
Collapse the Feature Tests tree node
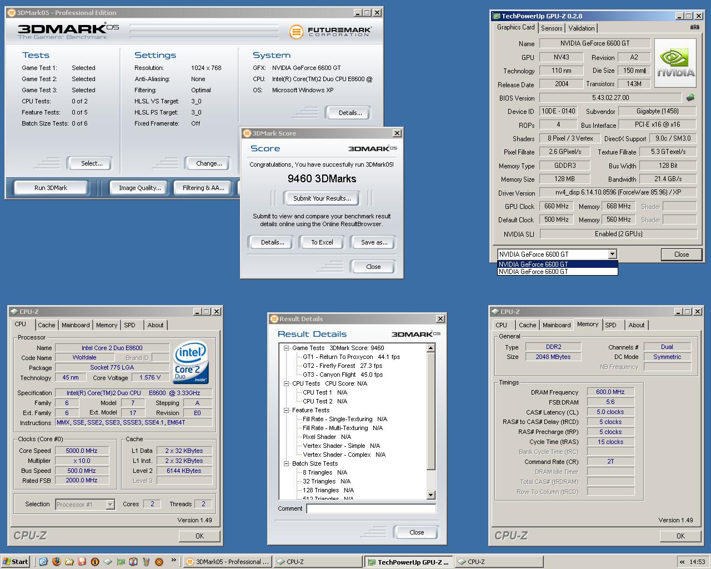pyautogui.click(x=287, y=410)
